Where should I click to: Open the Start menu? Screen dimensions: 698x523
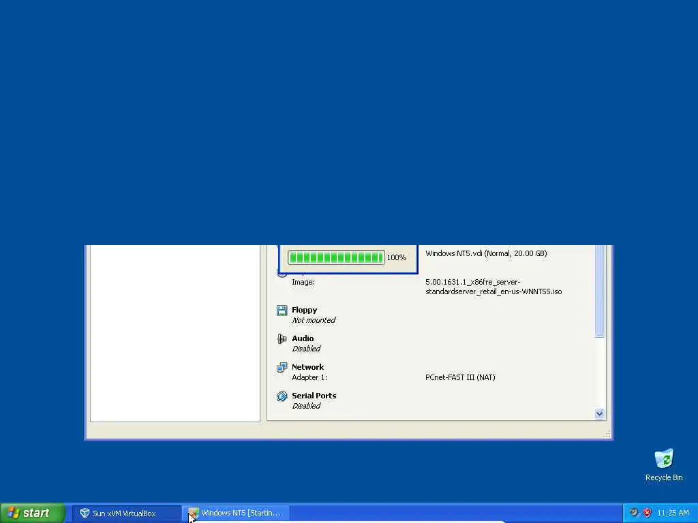click(33, 513)
